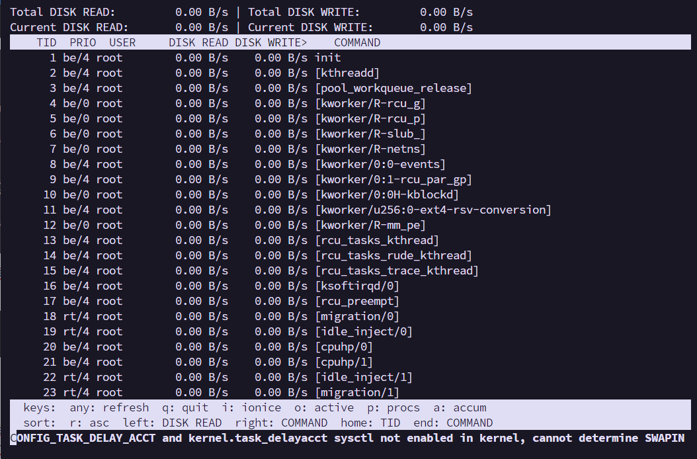Click the [kthreadd] process entry
This screenshot has width=697, height=459.
pos(347,73)
